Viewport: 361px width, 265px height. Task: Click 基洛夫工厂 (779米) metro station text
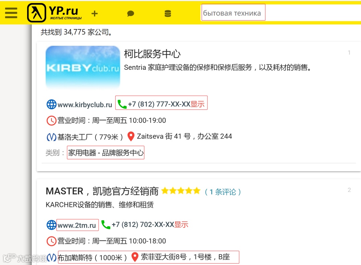pos(90,137)
